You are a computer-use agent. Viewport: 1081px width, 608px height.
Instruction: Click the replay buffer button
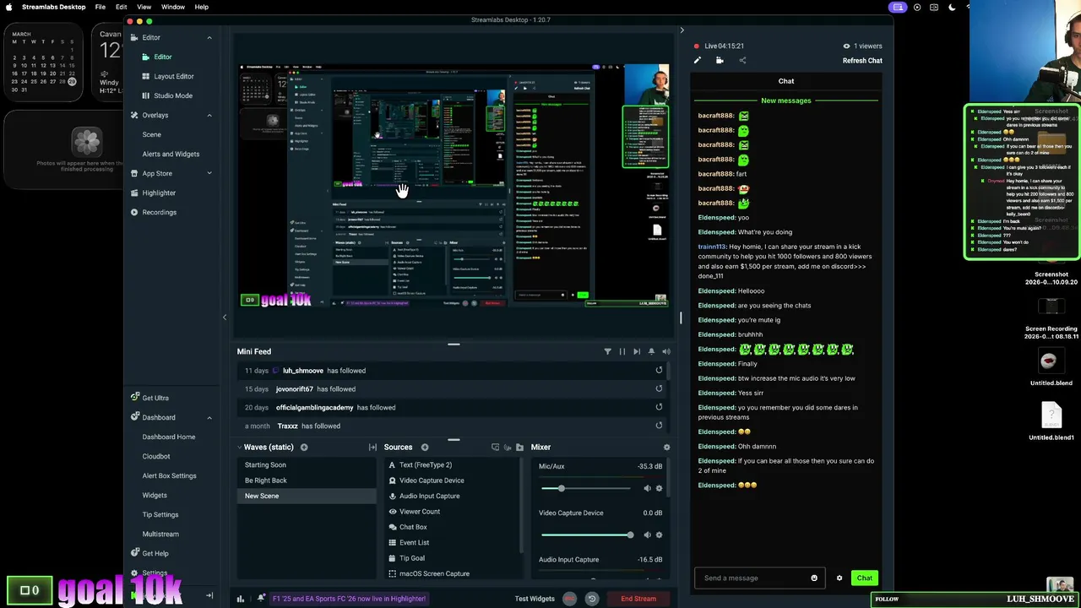tap(592, 599)
